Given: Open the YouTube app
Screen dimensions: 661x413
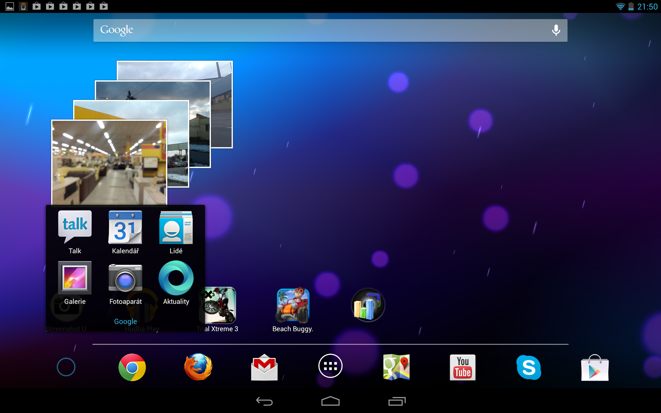Looking at the screenshot, I should 462,367.
